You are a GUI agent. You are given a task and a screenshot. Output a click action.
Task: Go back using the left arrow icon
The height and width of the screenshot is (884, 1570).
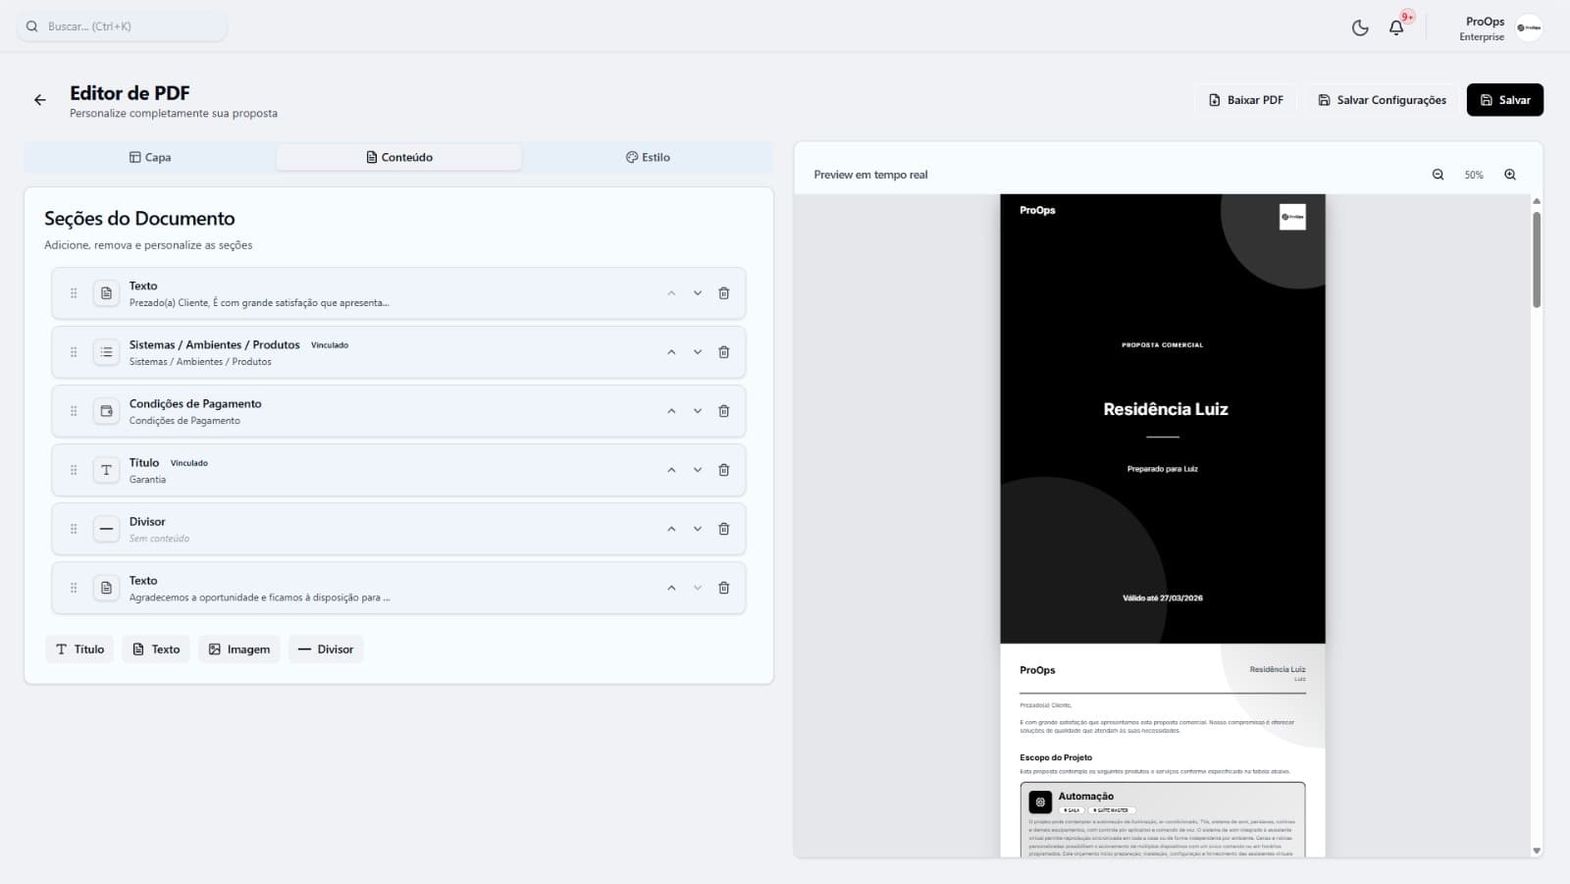(40, 100)
